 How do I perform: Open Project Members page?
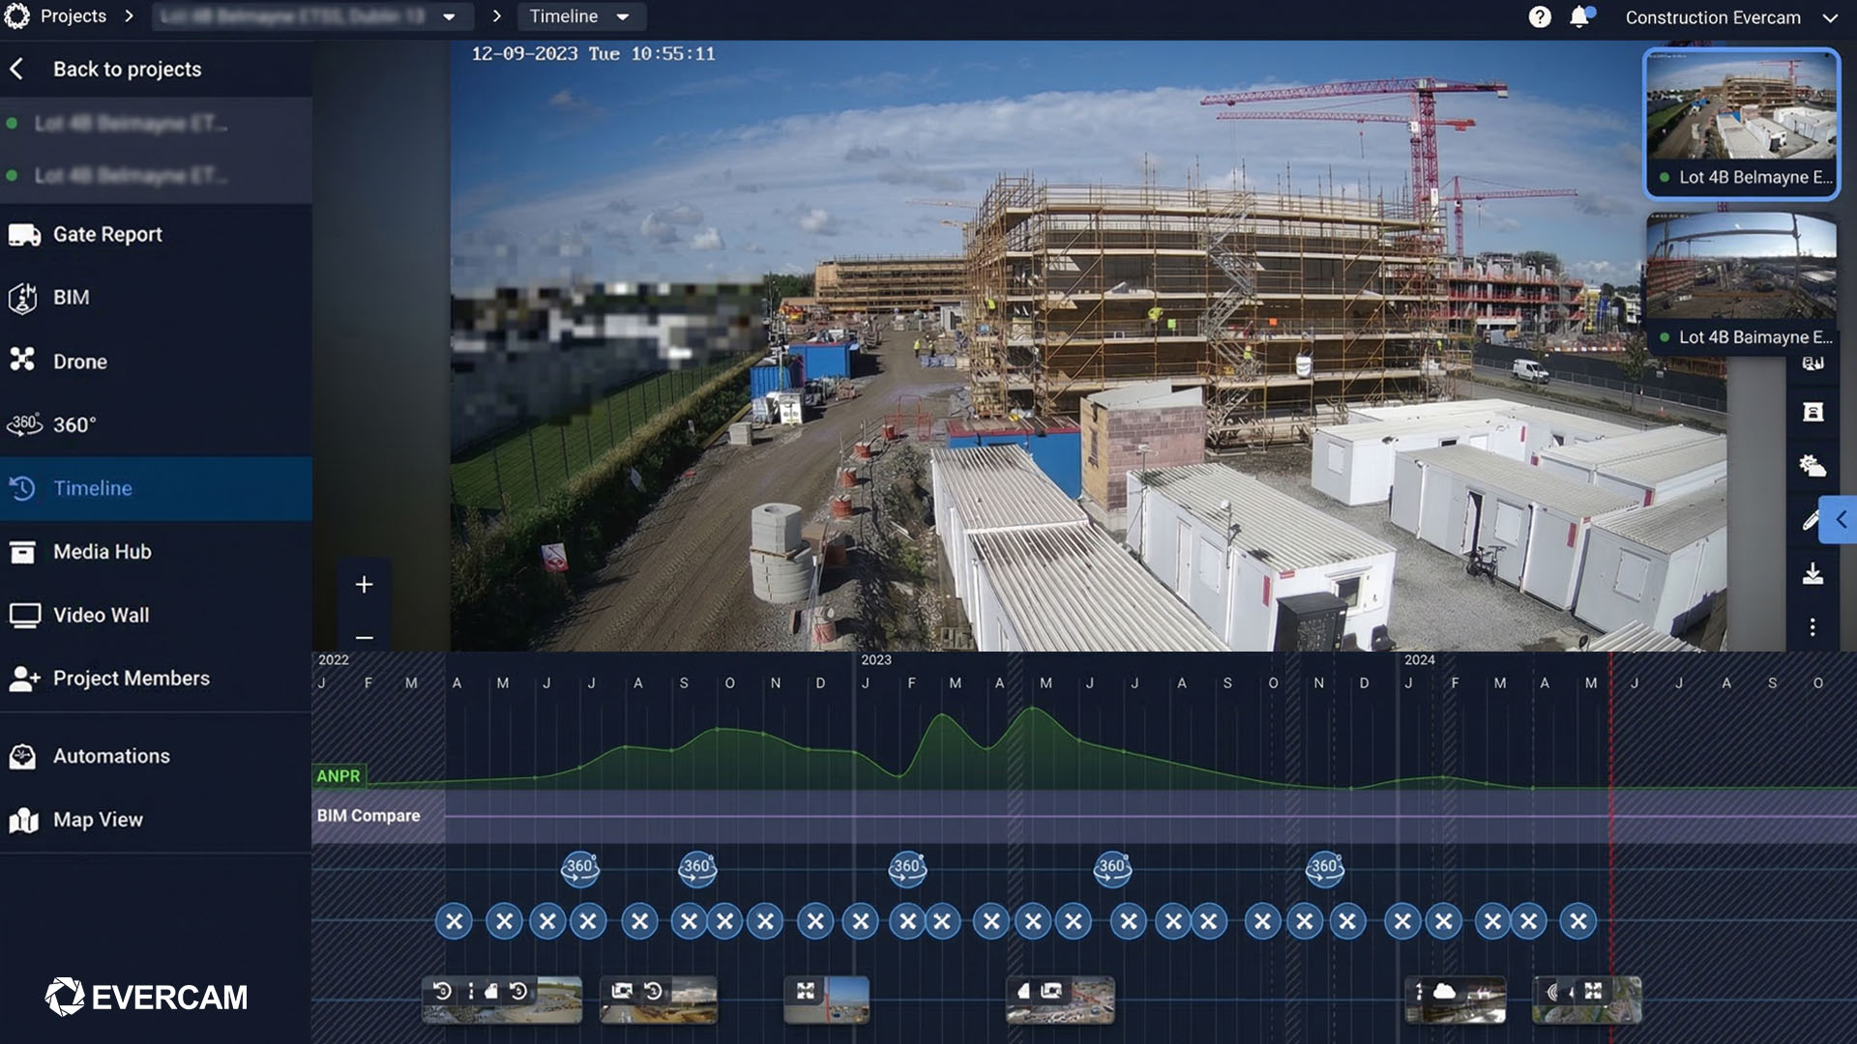(x=131, y=679)
